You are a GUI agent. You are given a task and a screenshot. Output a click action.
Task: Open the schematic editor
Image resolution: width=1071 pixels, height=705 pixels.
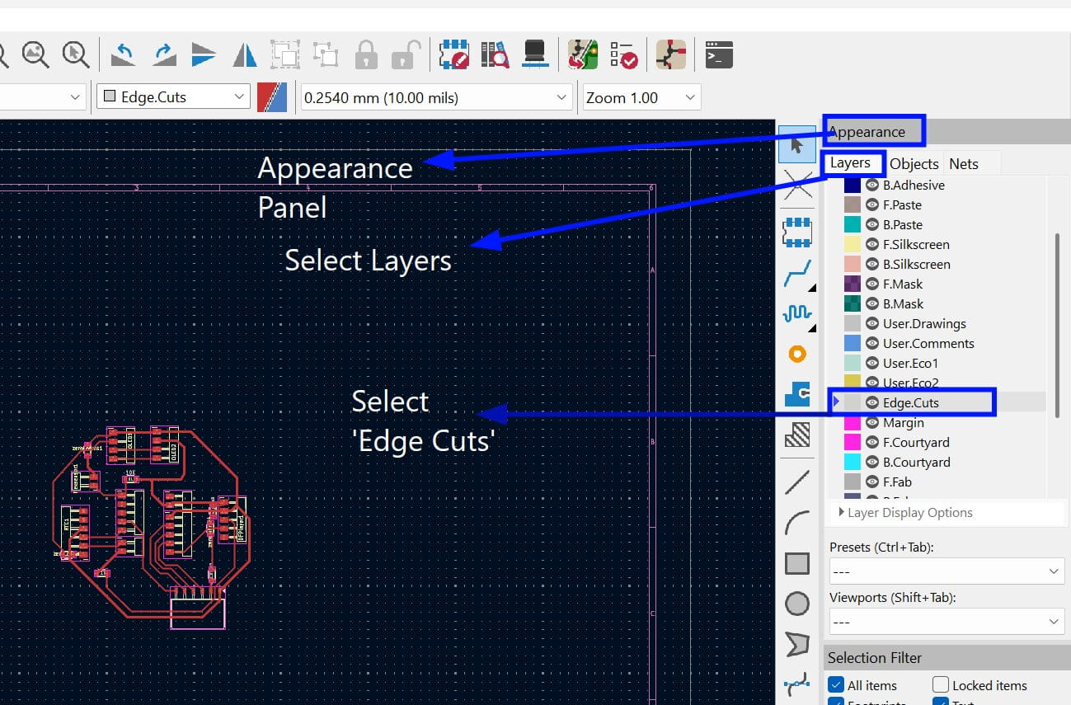671,54
